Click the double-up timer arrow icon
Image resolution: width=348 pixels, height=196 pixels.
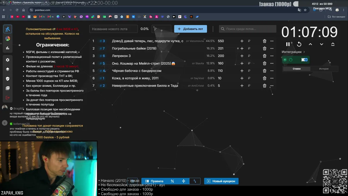(x=333, y=44)
